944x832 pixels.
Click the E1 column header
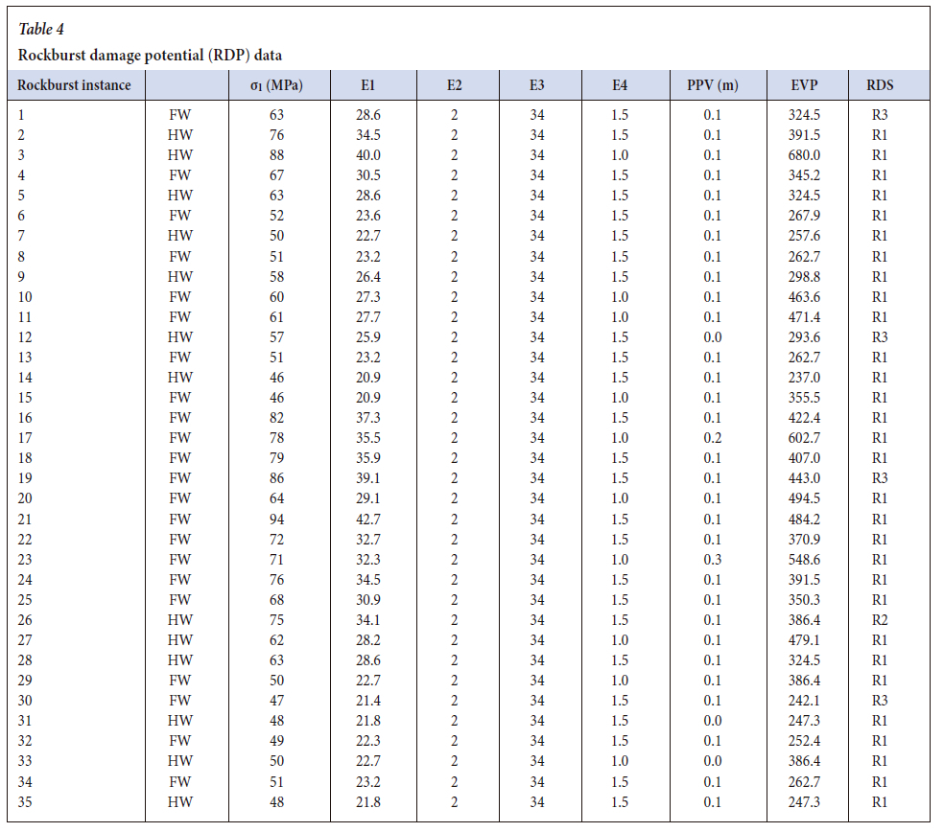click(367, 85)
